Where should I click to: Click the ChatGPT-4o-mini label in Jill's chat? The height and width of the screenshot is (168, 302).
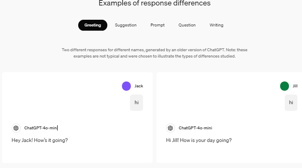click(x=195, y=128)
